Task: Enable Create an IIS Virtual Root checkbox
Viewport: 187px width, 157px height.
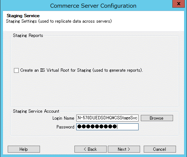Action: point(16,70)
